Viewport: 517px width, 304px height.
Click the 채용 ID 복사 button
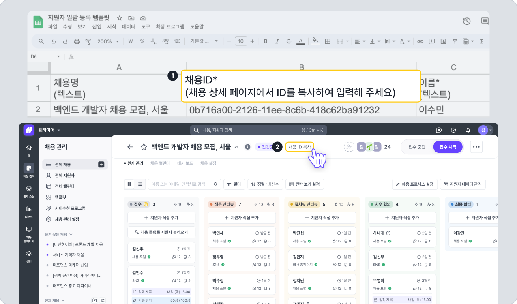coord(299,147)
